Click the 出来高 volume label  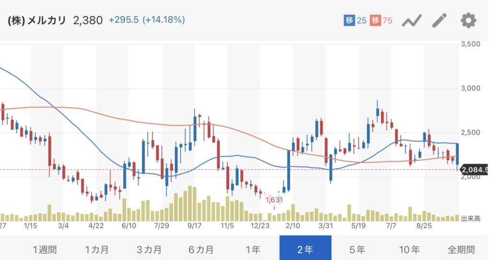click(x=470, y=219)
